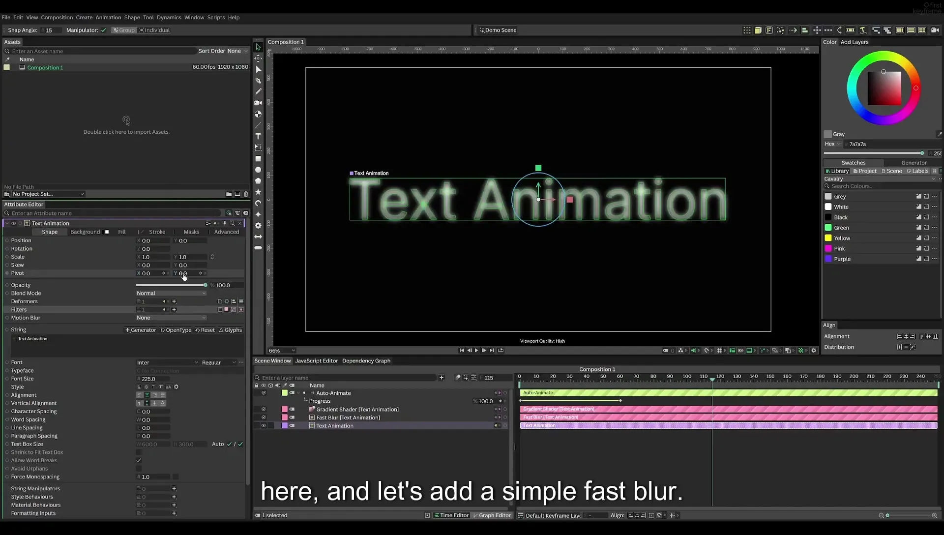Open the Gear settings tool
This screenshot has height=535, width=944.
point(258,225)
